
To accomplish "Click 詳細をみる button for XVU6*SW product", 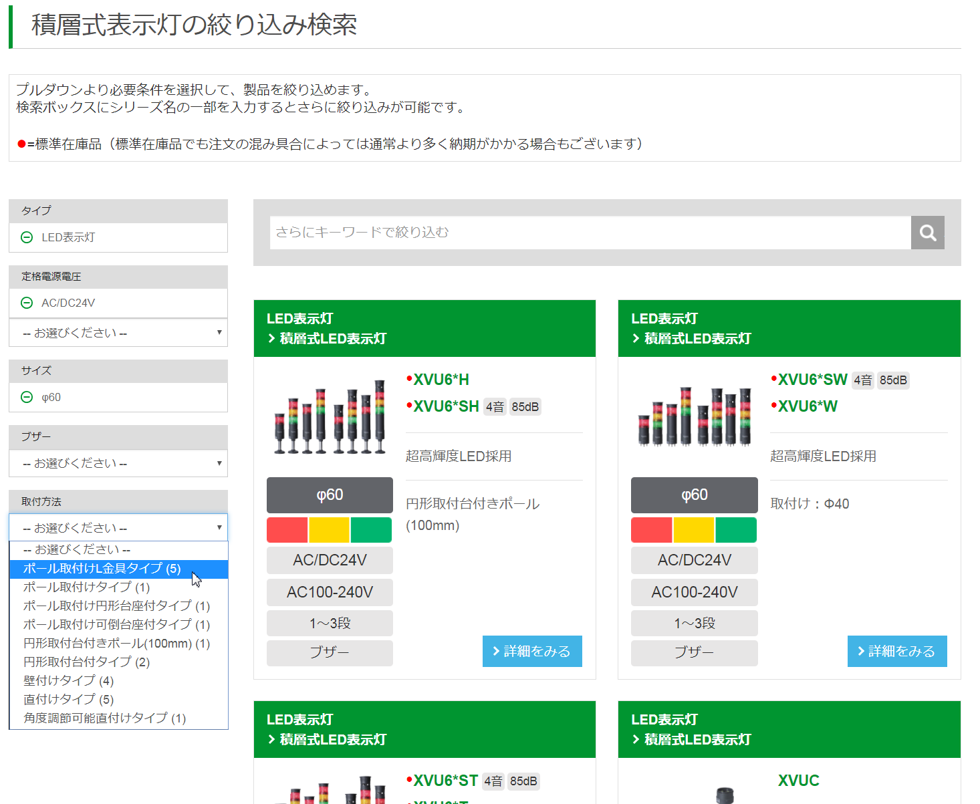I will (897, 651).
